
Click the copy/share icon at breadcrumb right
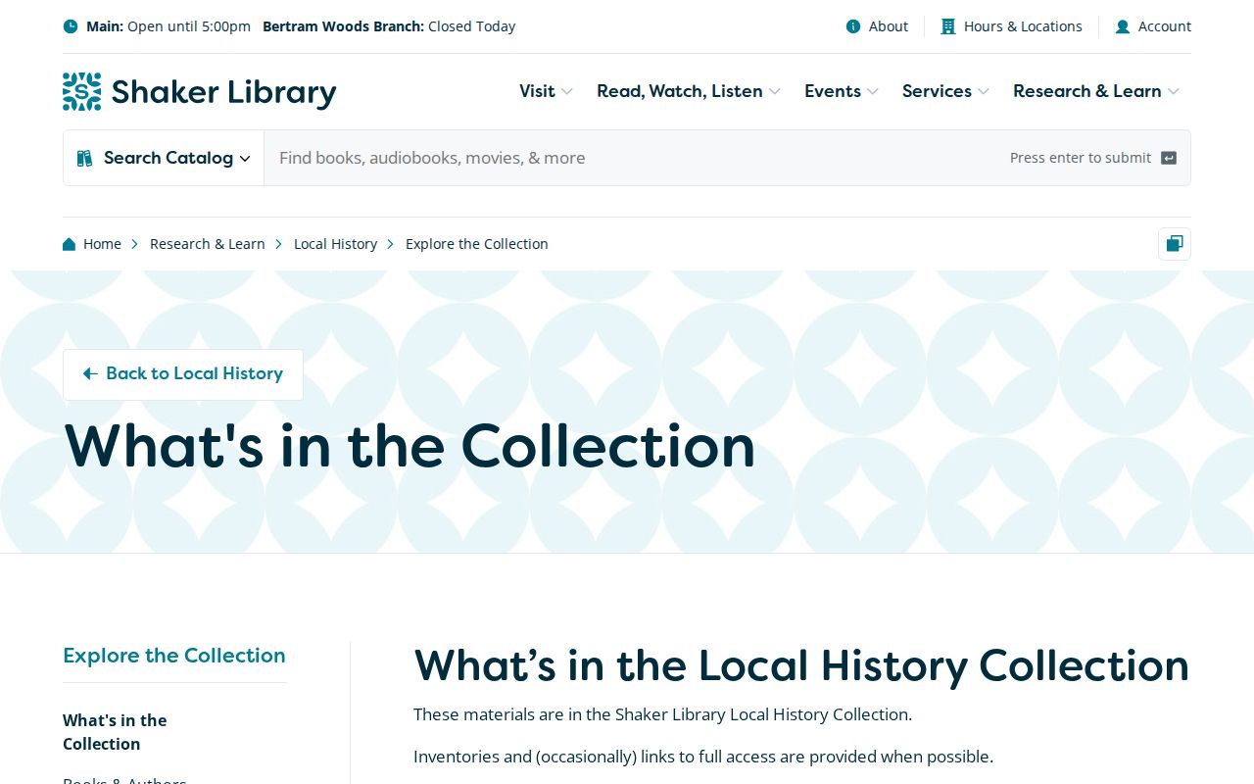coord(1175,244)
